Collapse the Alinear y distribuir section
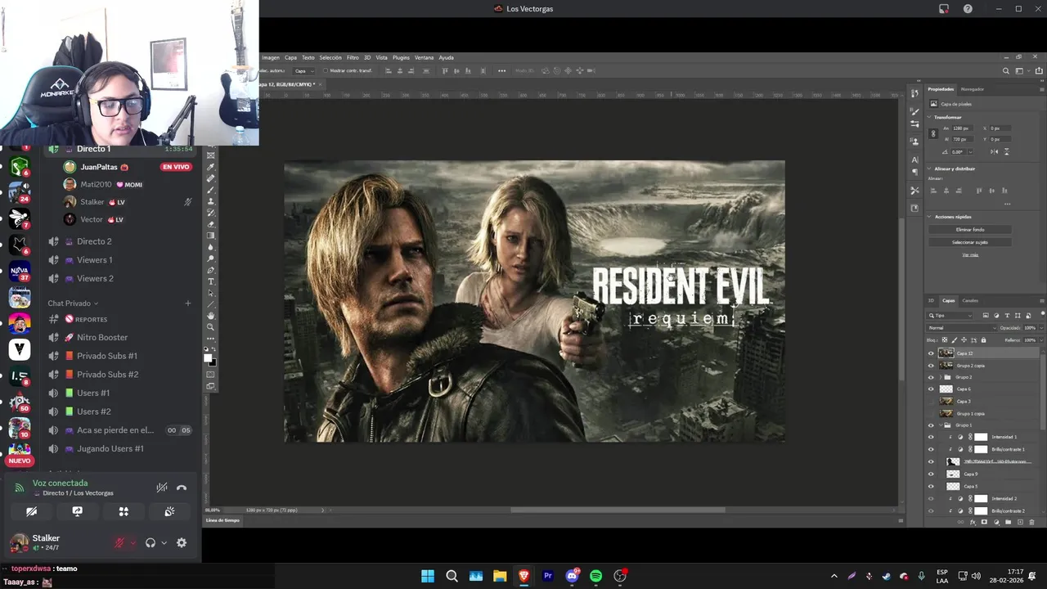Image resolution: width=1047 pixels, height=589 pixels. click(x=929, y=169)
